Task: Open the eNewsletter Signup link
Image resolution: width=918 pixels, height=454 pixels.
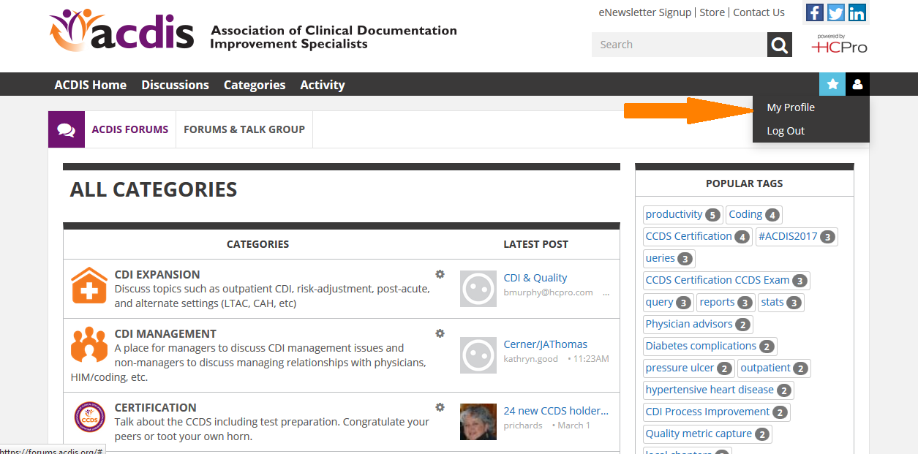Action: (x=644, y=12)
